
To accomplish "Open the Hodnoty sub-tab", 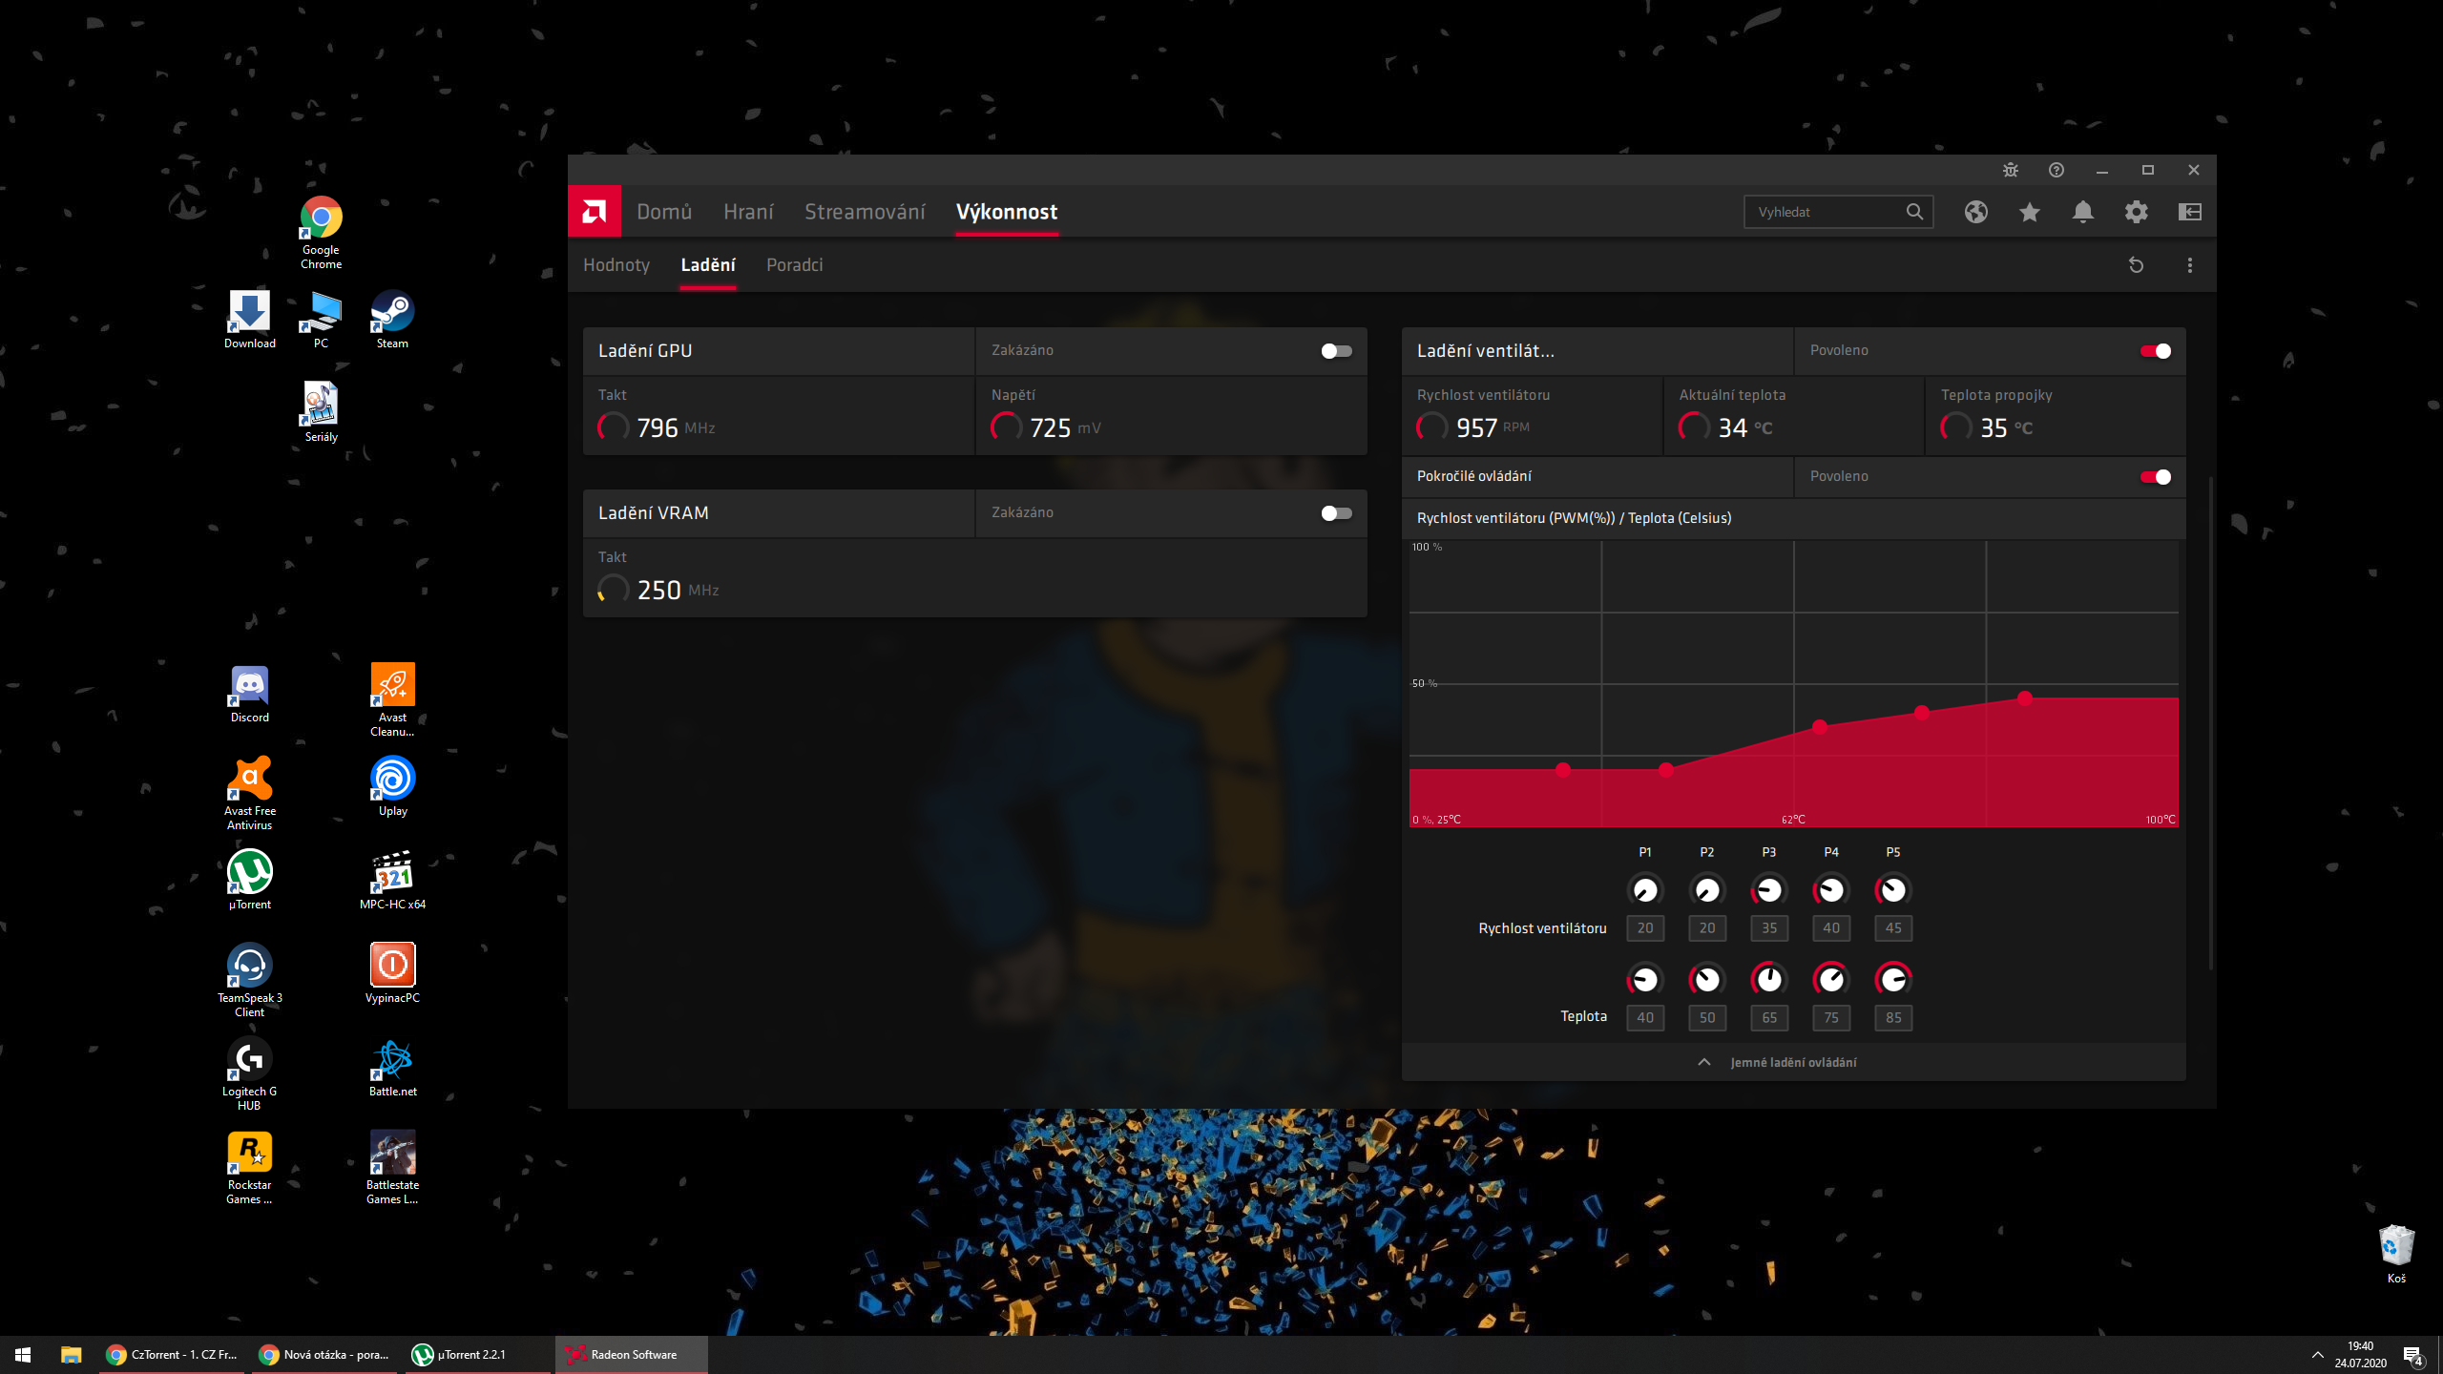I will (616, 265).
